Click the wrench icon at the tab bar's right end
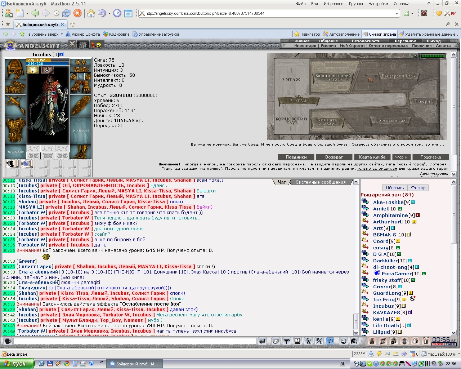 [448, 24]
